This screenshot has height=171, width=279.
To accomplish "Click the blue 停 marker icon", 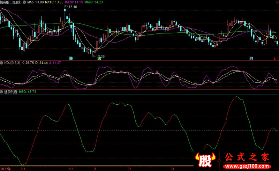I will point(71,58).
